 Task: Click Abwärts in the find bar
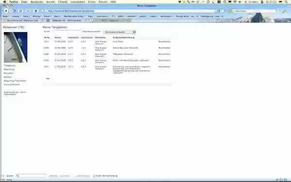tap(53, 176)
